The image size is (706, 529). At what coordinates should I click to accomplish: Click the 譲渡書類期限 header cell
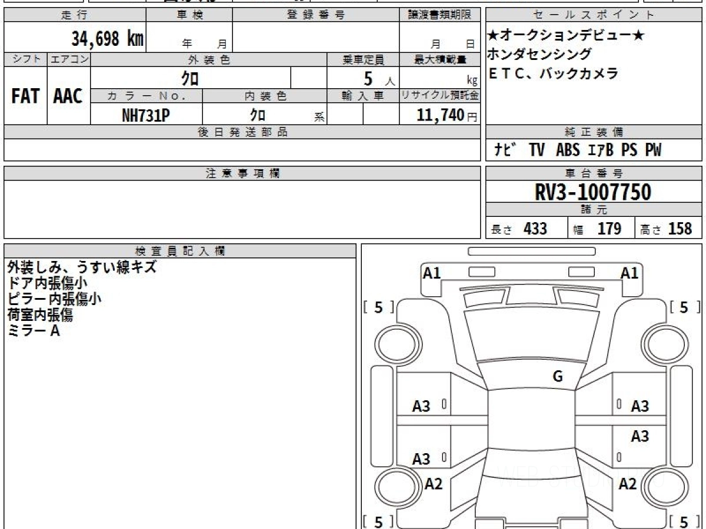click(x=439, y=15)
